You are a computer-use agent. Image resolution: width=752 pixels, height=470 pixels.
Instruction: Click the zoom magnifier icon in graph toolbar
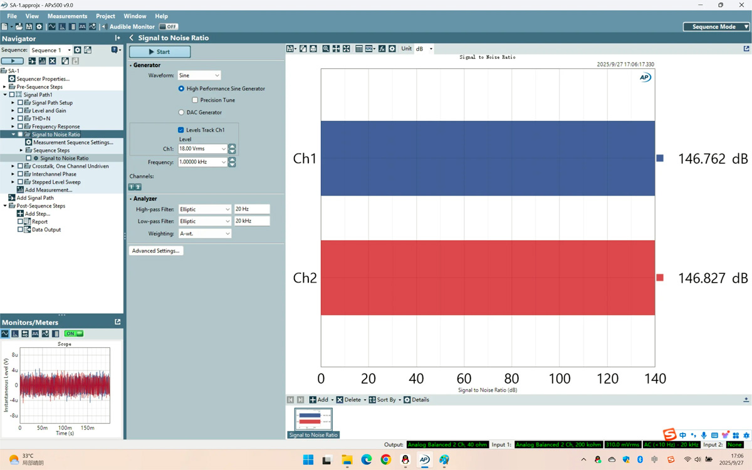pos(326,49)
